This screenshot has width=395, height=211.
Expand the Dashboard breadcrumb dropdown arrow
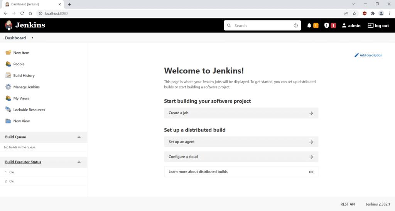point(32,38)
